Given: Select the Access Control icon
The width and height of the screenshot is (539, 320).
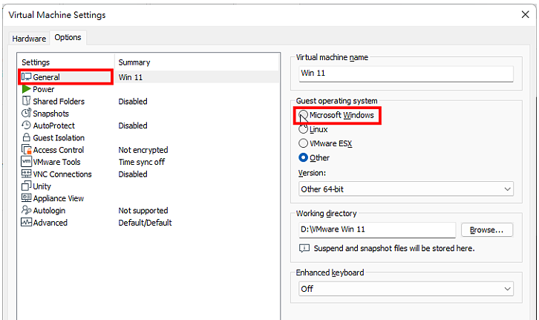Looking at the screenshot, I should tap(27, 149).
